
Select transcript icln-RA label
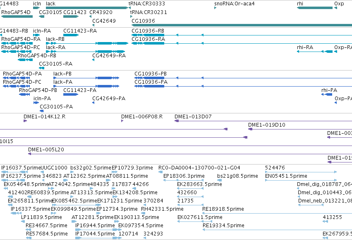pos(42,31)
